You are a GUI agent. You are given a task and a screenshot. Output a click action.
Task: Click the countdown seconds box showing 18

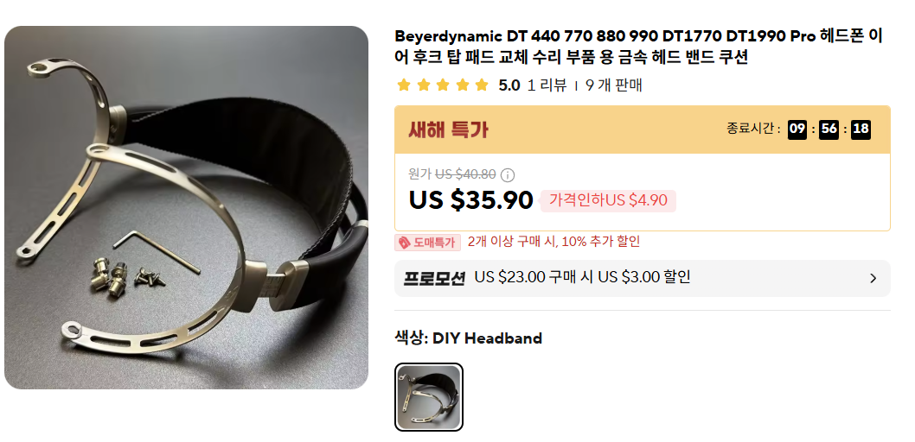(861, 129)
